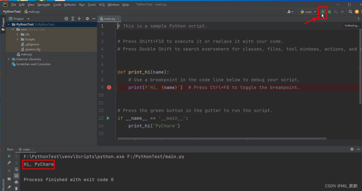The width and height of the screenshot is (362, 191).
Task: Toggle the breakpoint on line 9
Action: pos(109,87)
